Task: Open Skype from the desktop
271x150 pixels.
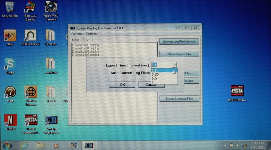Action: 10,64
